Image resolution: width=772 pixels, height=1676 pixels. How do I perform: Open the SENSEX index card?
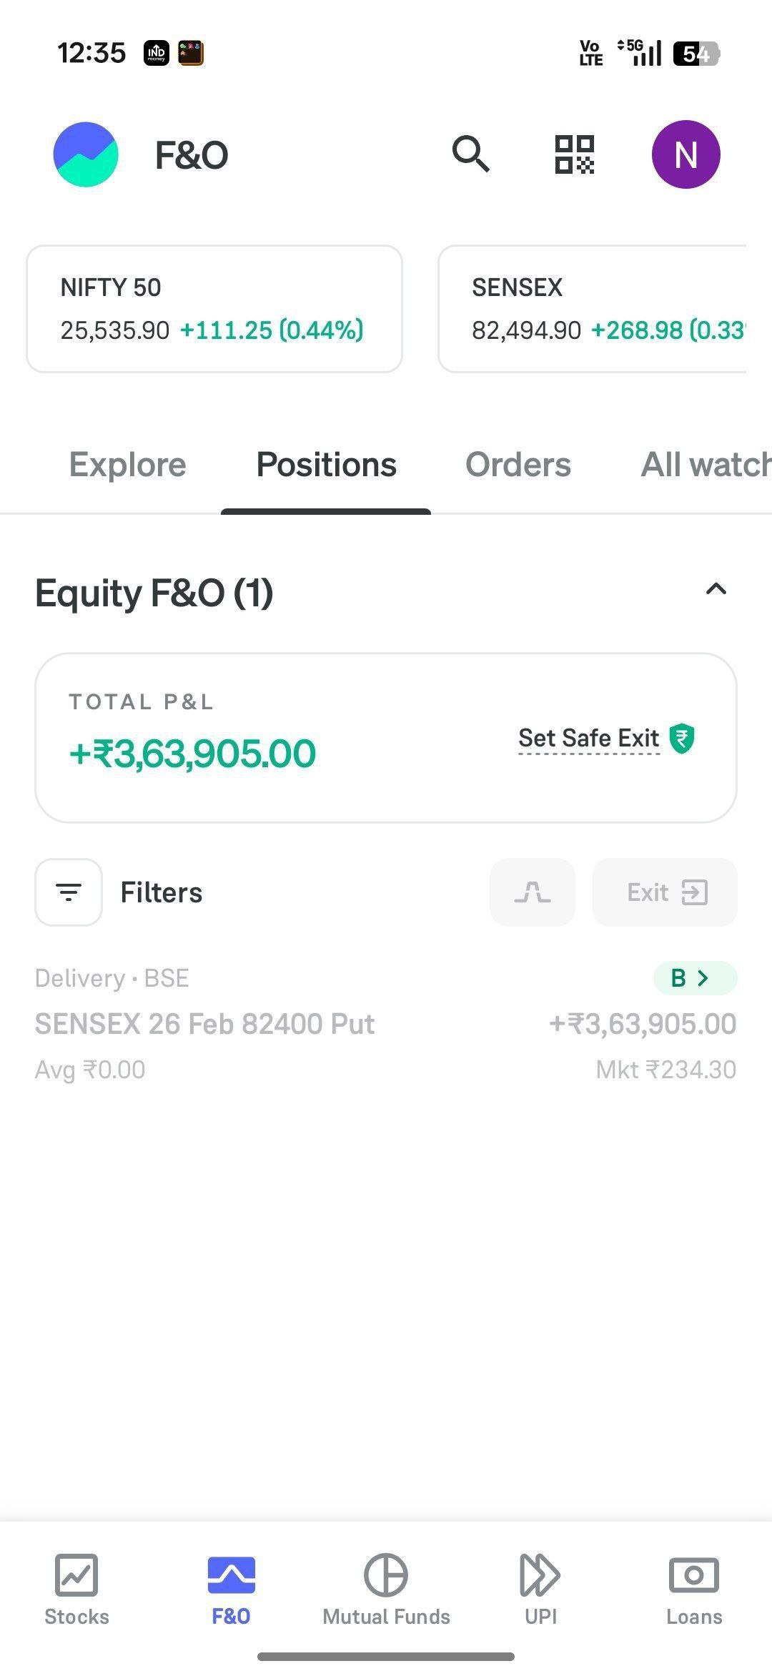tap(593, 309)
